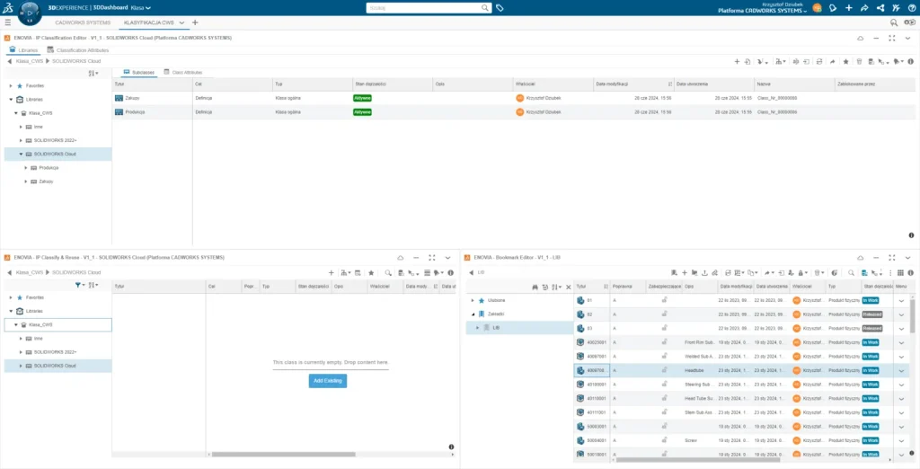Click the information icon in Classify & Reuse toolbar

[x=451, y=273]
